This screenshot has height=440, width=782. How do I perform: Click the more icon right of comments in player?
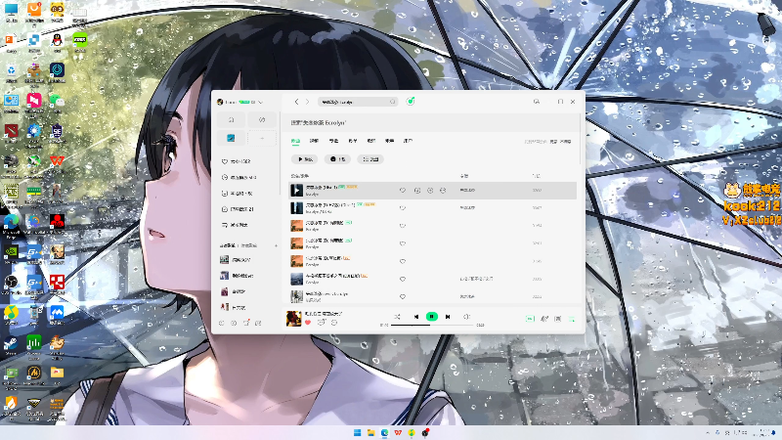click(334, 323)
